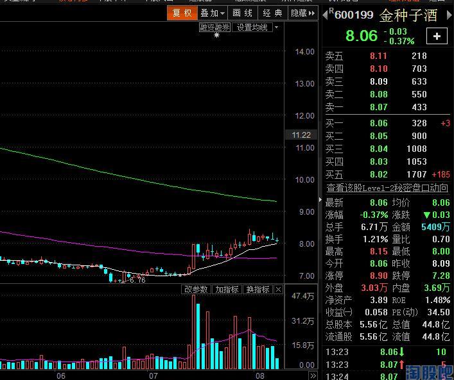454x380 pixels.
Task: Click the 买三 8.04 buy price
Action: pos(379,149)
